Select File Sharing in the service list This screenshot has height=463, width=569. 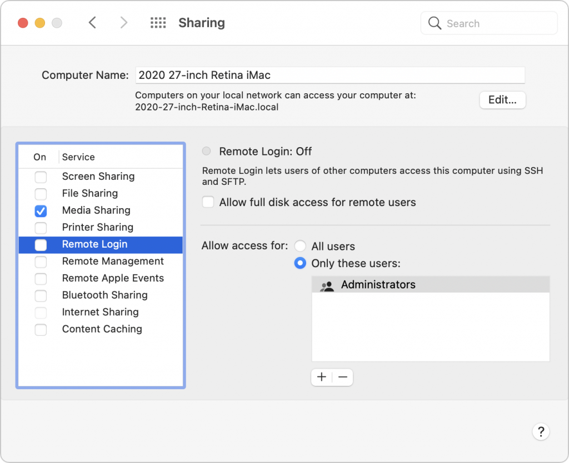pyautogui.click(x=90, y=193)
